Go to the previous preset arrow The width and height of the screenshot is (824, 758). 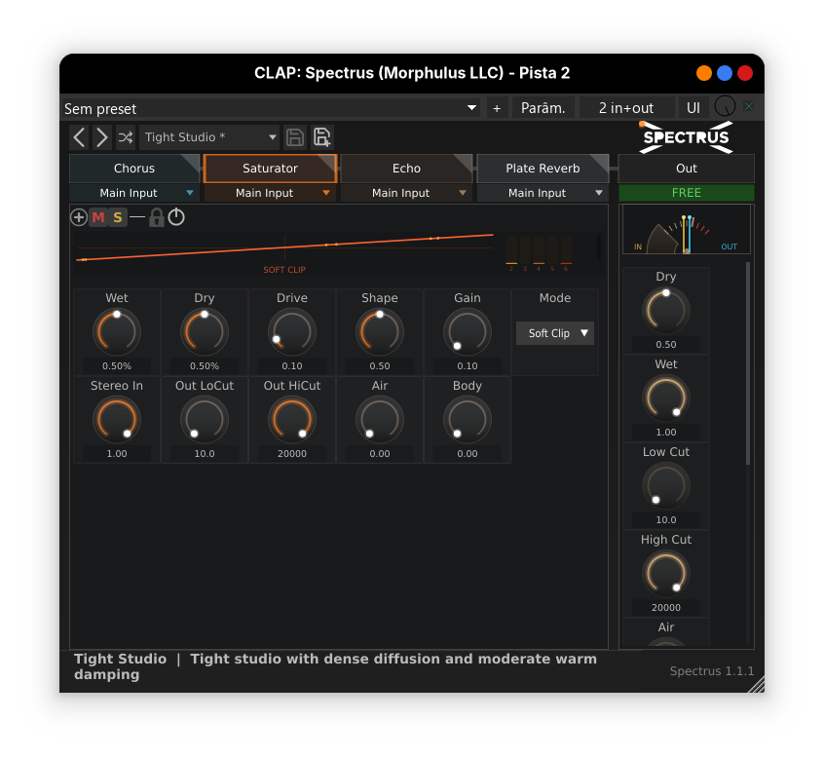79,137
